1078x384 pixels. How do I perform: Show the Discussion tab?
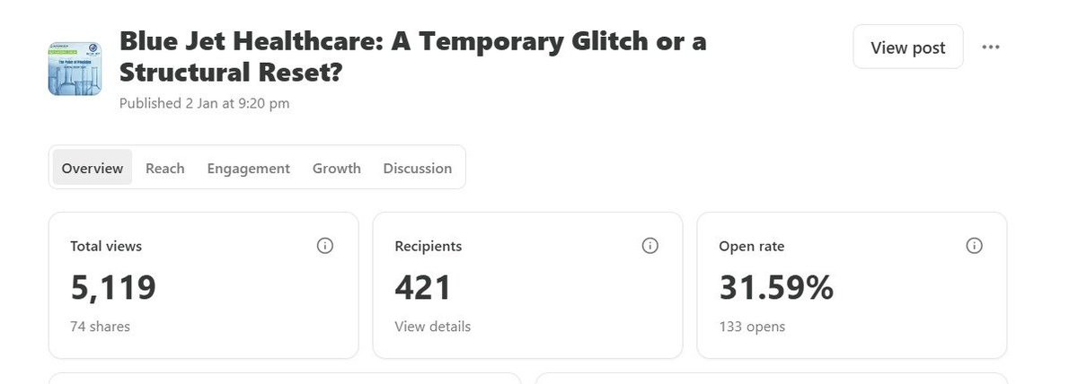418,168
